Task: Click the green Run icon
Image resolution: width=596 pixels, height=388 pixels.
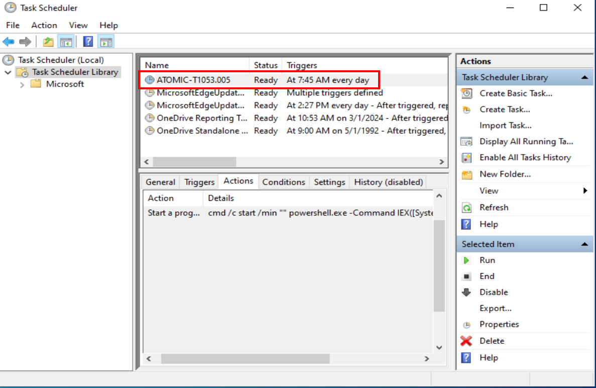Action: pos(466,260)
